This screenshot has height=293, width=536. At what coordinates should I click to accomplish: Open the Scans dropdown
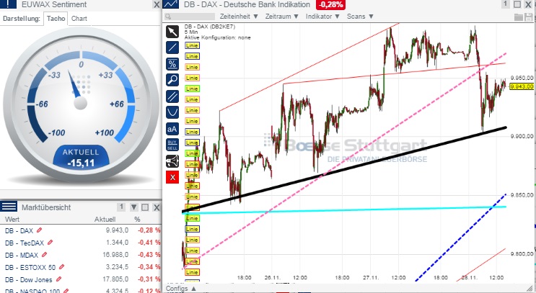coord(360,17)
